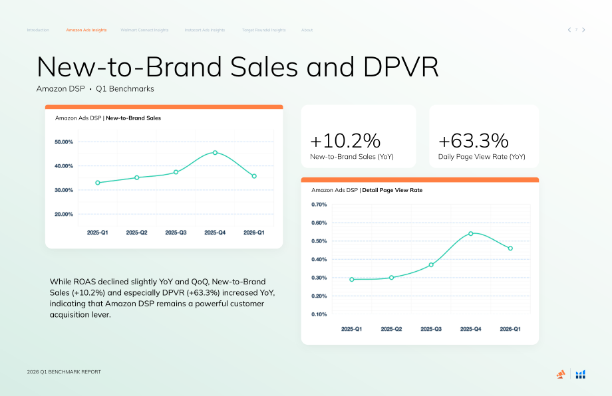Select the 2025-Q4 peak point on New-to-Brand Sales chart

click(215, 153)
